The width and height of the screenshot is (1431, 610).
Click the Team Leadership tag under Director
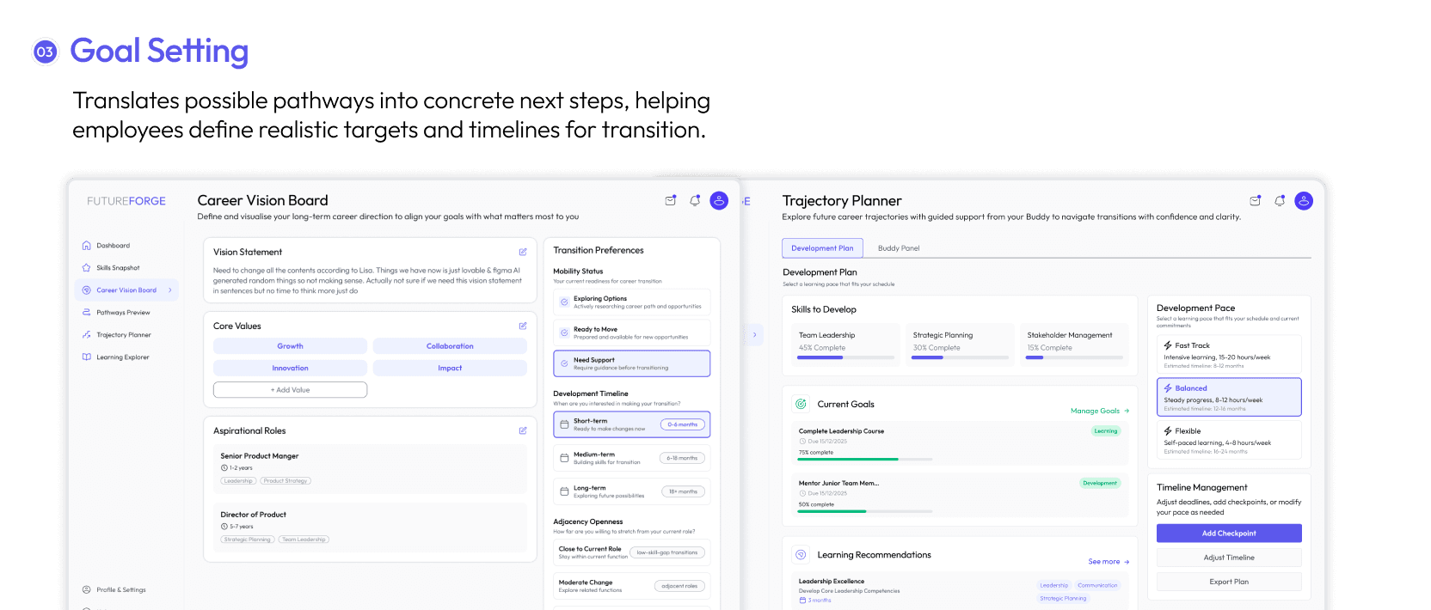click(x=304, y=540)
